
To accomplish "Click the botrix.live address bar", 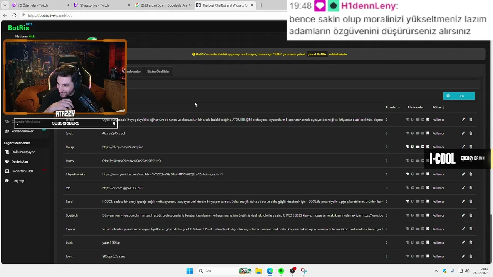I will [154, 15].
